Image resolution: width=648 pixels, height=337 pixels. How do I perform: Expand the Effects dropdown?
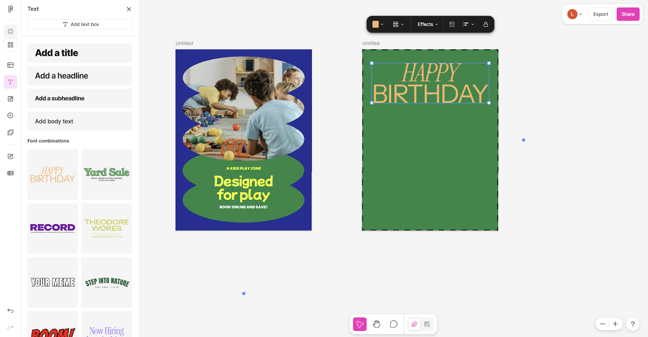click(427, 24)
